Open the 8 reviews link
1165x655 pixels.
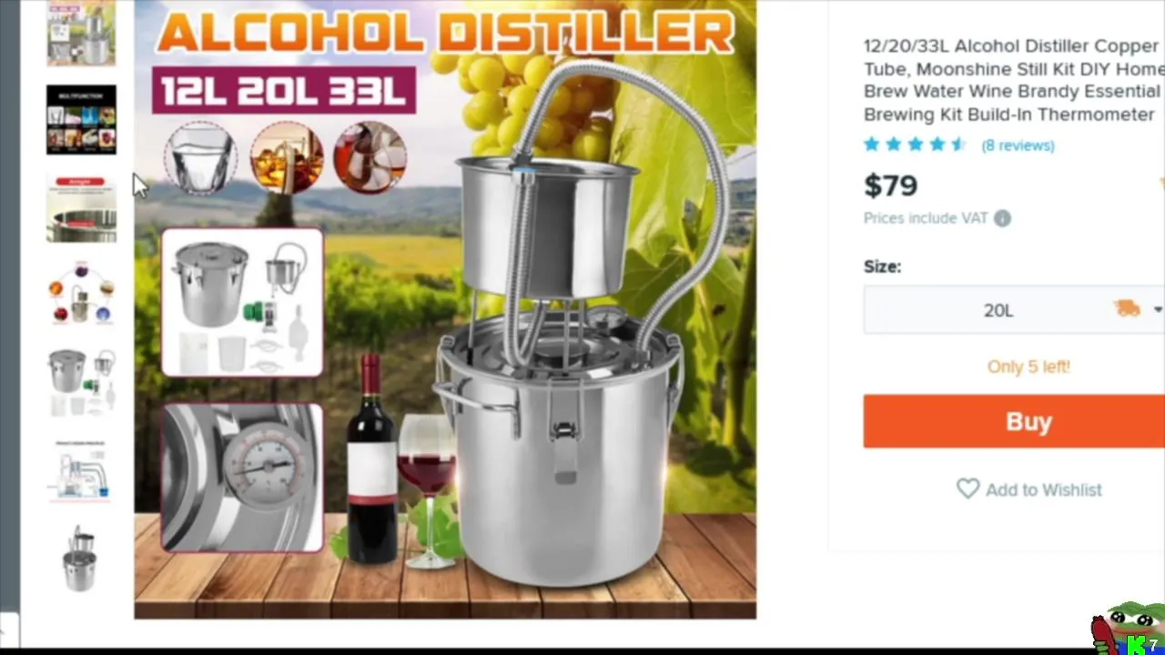pos(1018,146)
